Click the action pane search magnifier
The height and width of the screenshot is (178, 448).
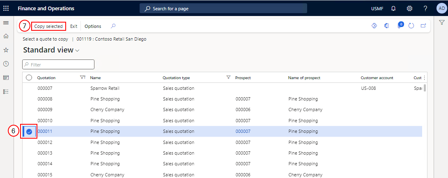click(113, 26)
